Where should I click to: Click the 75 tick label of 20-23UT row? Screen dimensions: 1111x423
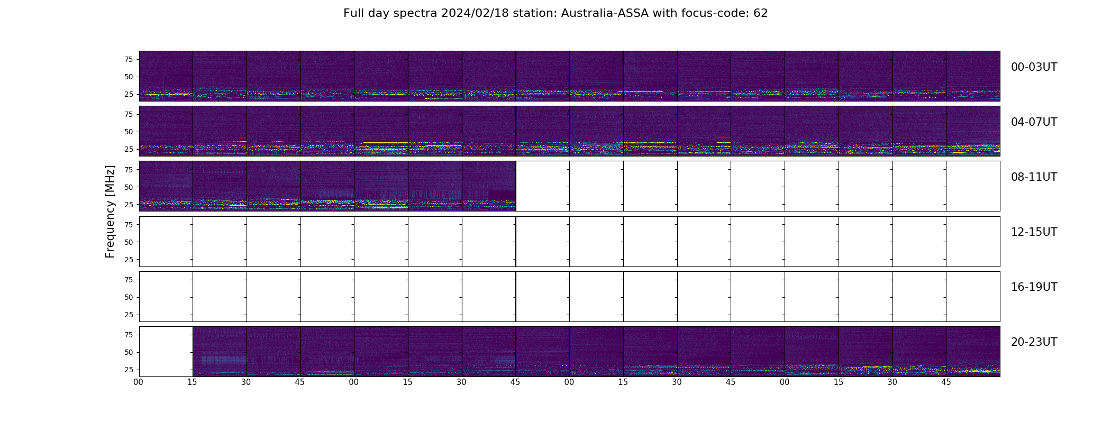[x=129, y=334]
